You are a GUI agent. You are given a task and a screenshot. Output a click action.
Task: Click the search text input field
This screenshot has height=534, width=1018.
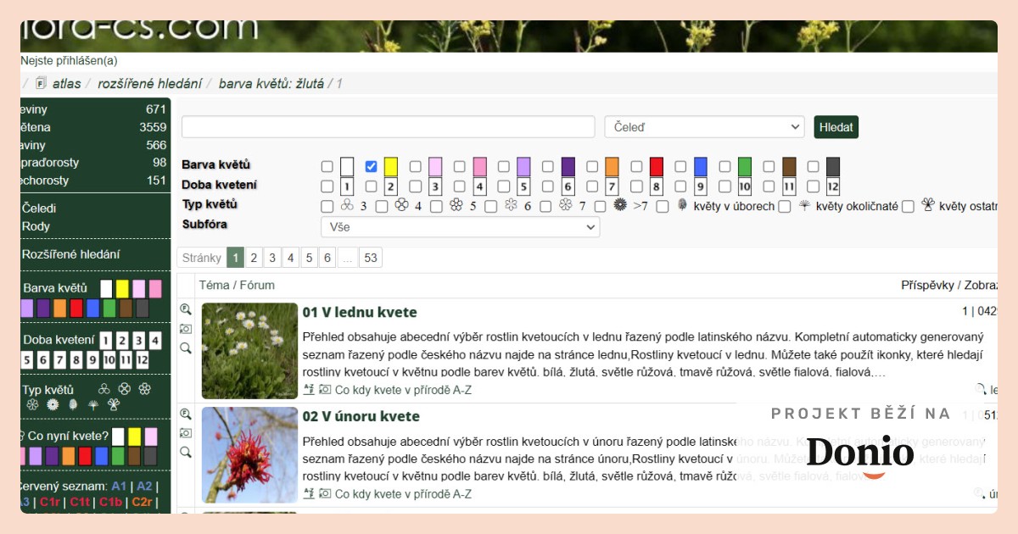(x=389, y=127)
